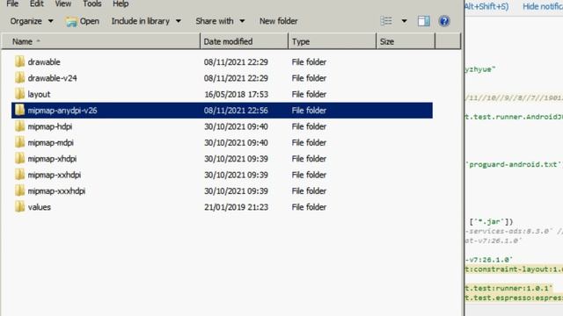Click the Open toolbar folder icon
Screen dimensions: 563x316
click(71, 21)
